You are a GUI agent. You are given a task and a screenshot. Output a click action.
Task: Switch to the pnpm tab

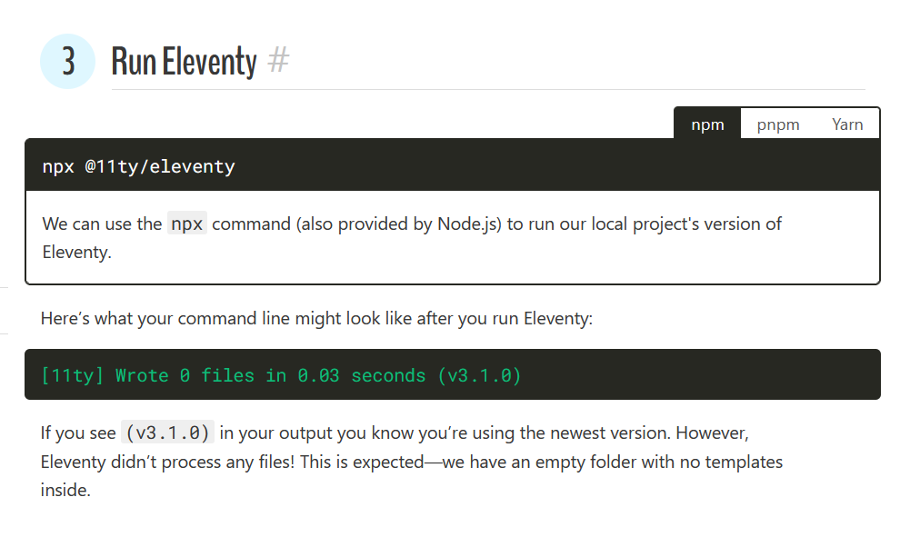778,124
